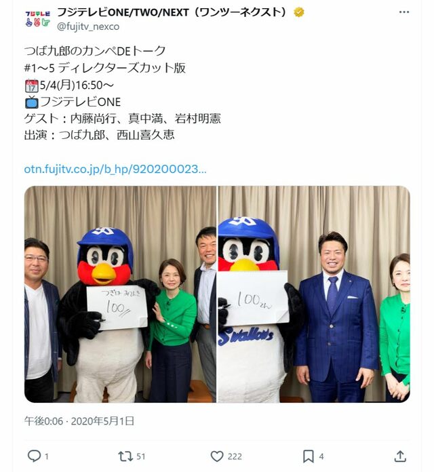Click the like count 222
The image size is (434, 472).
pos(235,456)
